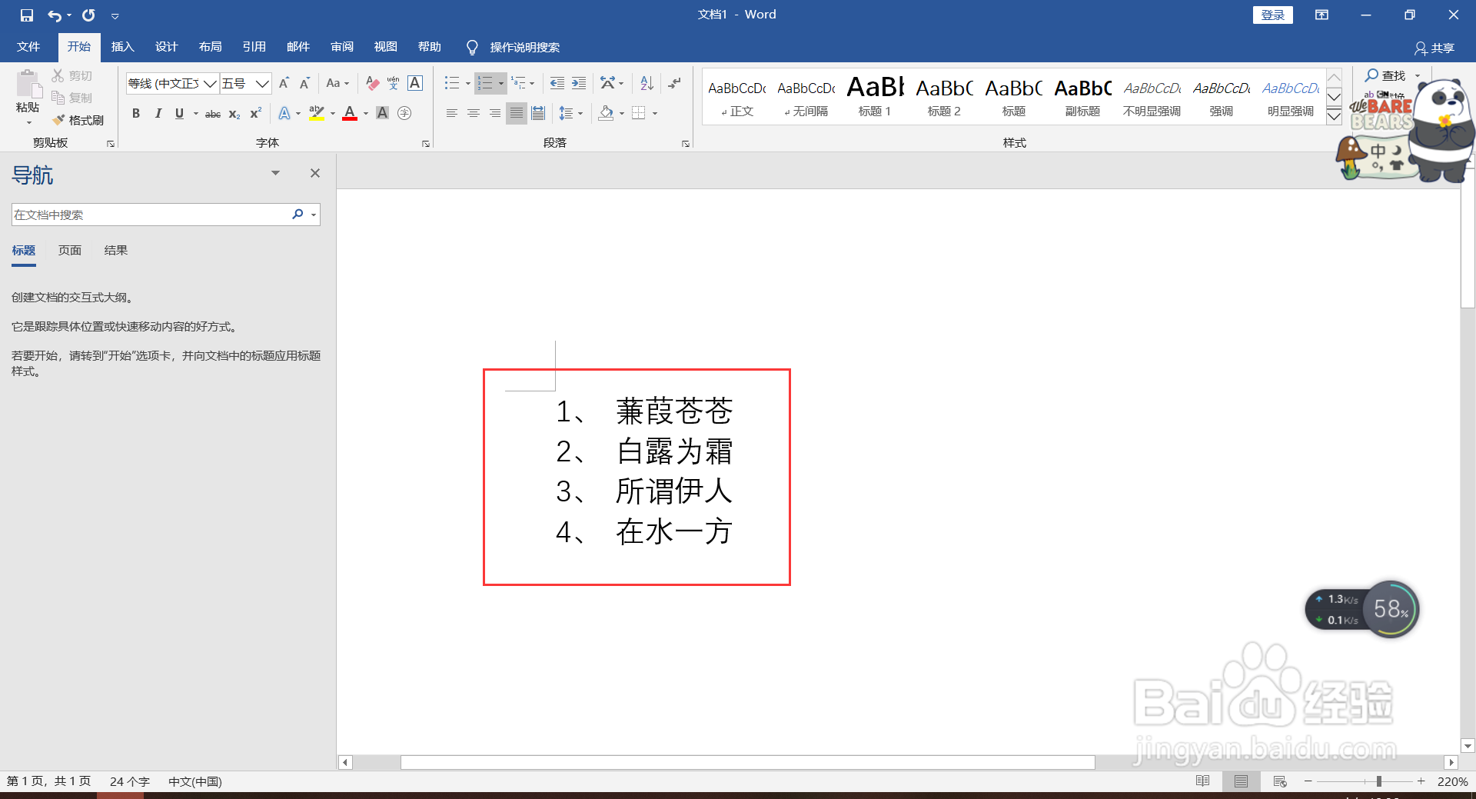Switch to Read Mode view in status bar

pyautogui.click(x=1202, y=781)
